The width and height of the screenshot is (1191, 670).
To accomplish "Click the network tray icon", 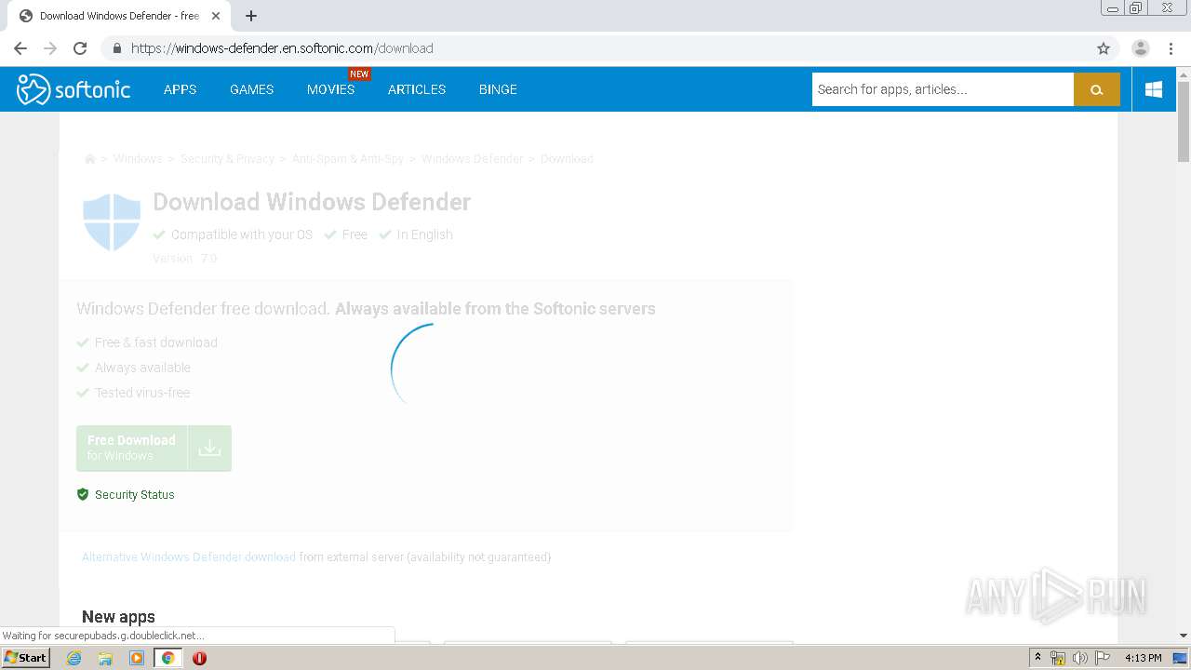I will (1058, 658).
